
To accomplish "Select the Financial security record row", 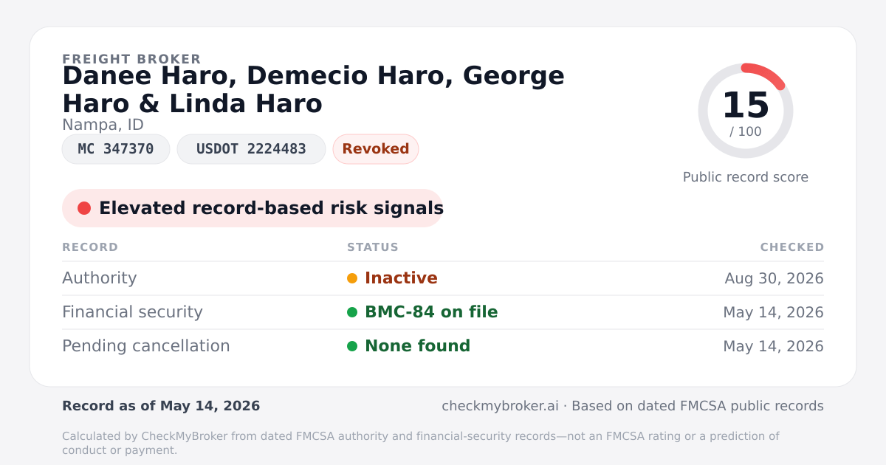I will [443, 312].
